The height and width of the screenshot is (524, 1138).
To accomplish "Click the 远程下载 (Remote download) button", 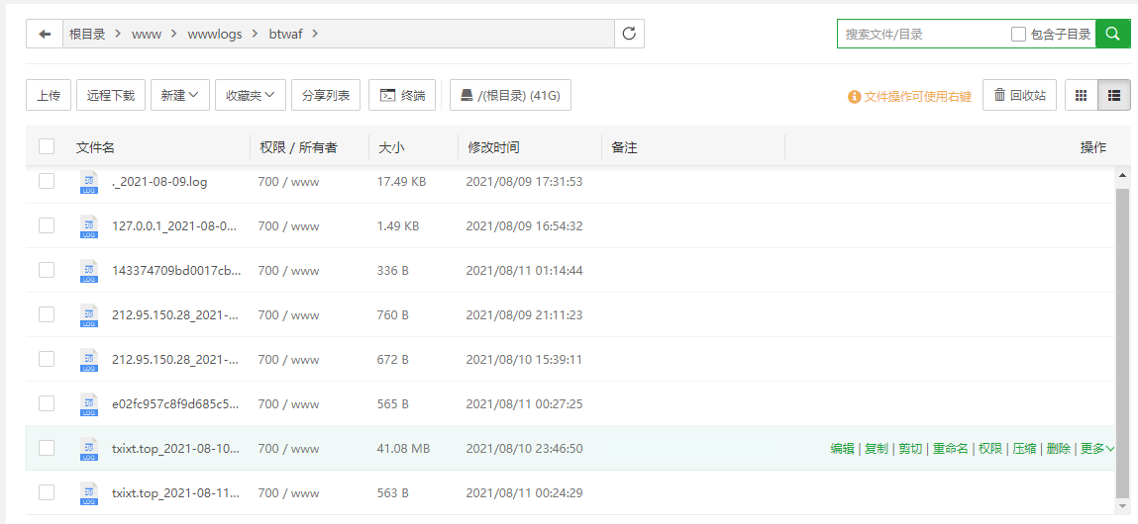I will click(x=111, y=95).
